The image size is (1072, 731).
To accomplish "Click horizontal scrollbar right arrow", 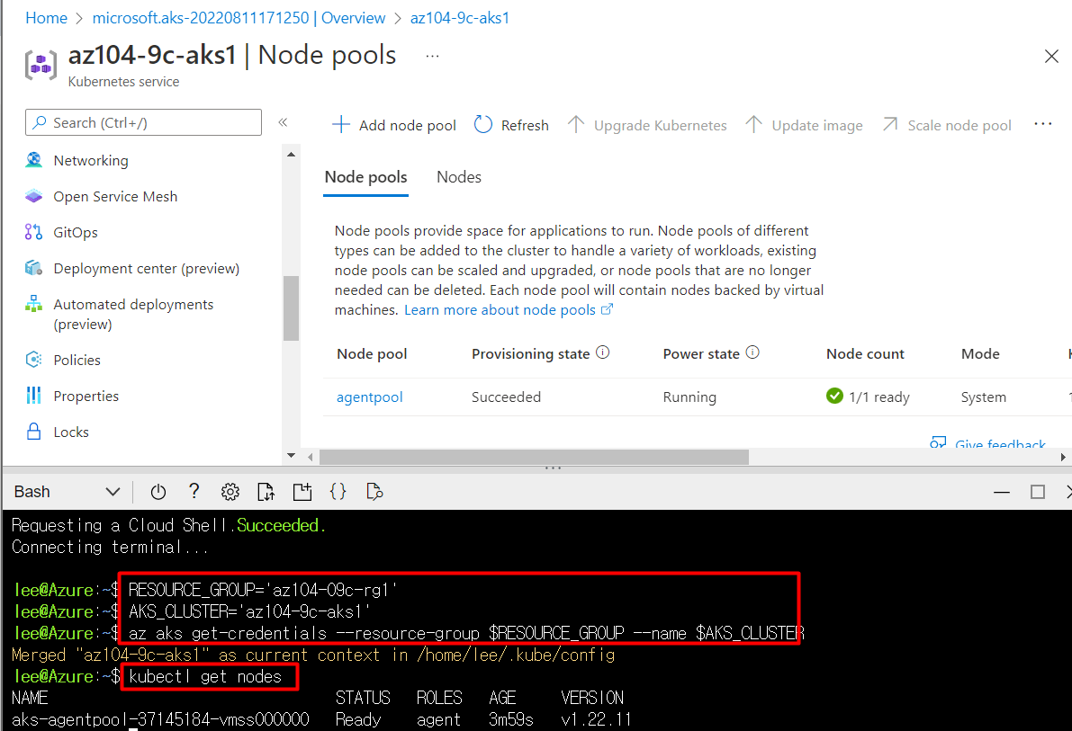I will (x=1062, y=457).
